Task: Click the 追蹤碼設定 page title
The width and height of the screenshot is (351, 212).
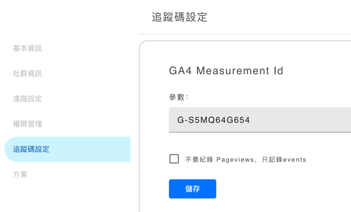Action: coord(179,17)
